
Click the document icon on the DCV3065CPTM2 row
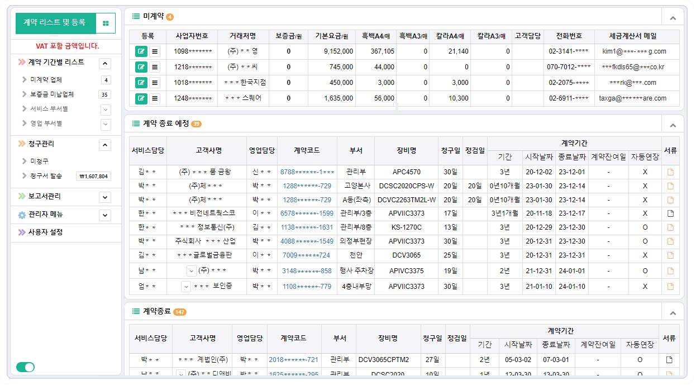[669, 360]
